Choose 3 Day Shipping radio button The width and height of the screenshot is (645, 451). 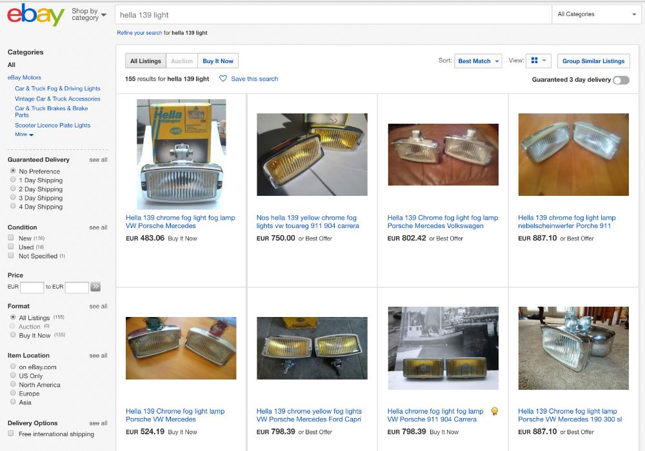coord(13,197)
